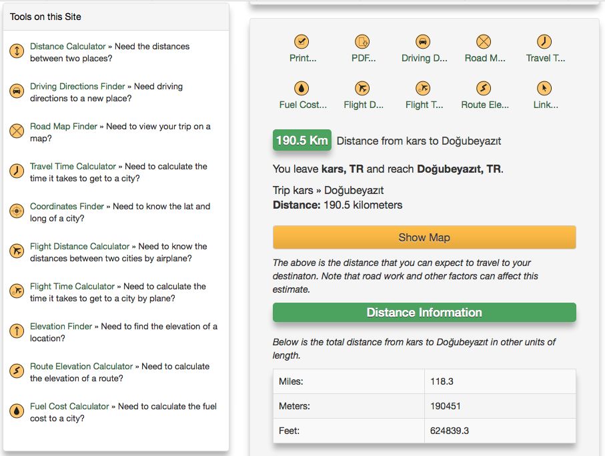This screenshot has height=456, width=605.
Task: Click the Show Map button
Action: click(x=424, y=237)
